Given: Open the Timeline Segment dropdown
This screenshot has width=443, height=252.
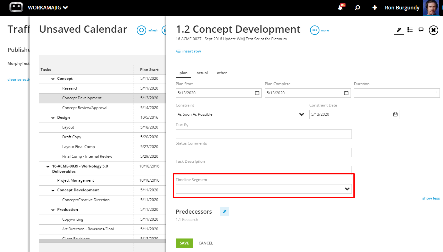Looking at the screenshot, I should click(x=264, y=189).
